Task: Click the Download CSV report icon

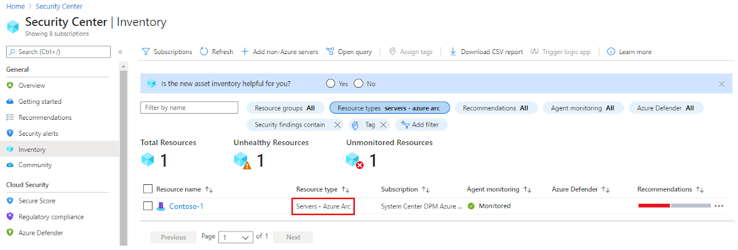Action: [x=453, y=52]
